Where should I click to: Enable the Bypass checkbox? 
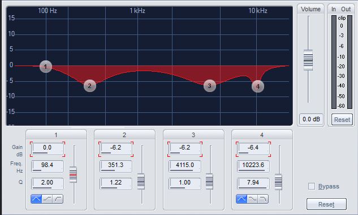312,186
